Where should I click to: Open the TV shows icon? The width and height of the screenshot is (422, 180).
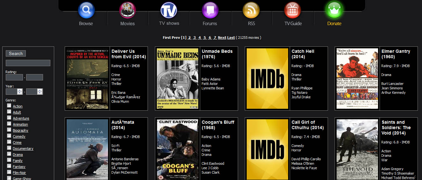[169, 10]
